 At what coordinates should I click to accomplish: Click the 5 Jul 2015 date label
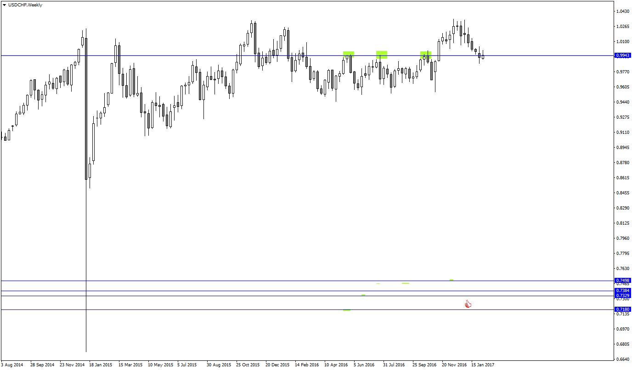pos(187,365)
